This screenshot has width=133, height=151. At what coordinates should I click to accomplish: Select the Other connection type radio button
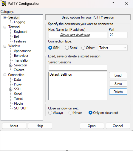(83, 48)
